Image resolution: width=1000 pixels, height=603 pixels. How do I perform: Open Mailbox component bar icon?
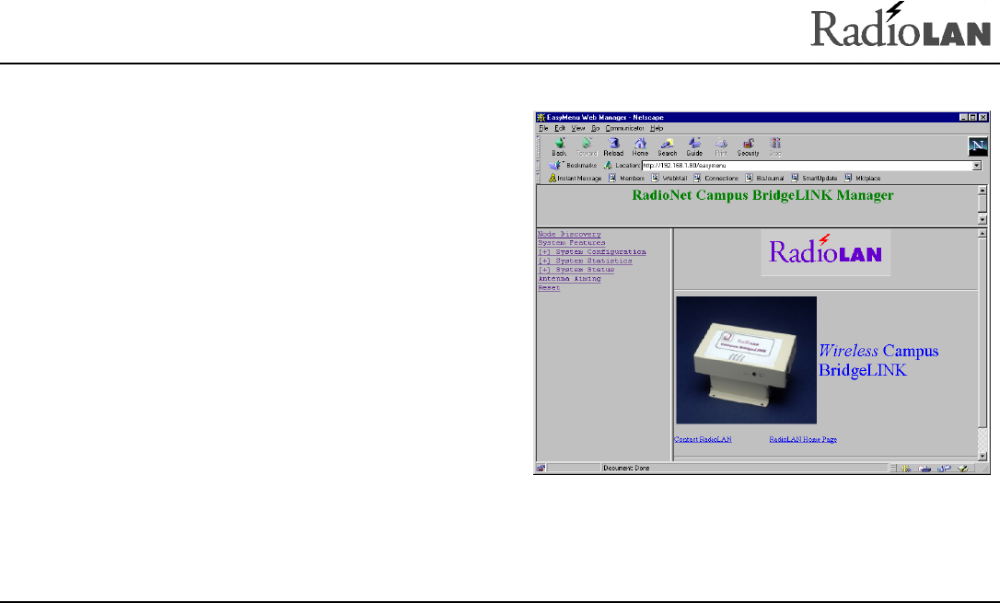(924, 469)
